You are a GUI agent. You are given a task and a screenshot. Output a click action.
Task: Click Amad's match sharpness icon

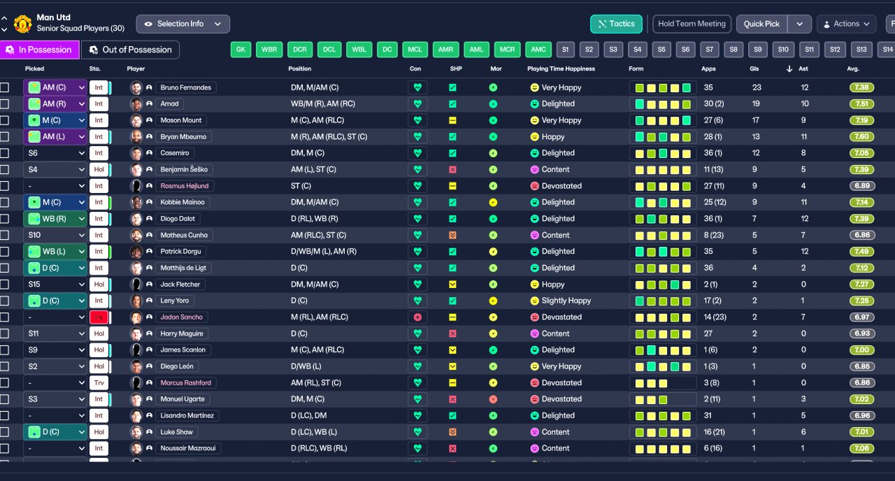[452, 103]
